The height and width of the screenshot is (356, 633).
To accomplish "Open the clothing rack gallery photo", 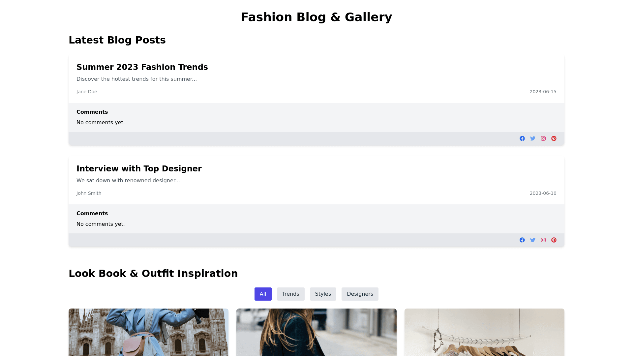I will click(x=484, y=332).
